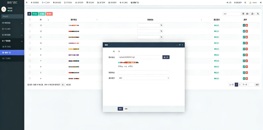Click the 编辑 edit toolbar button
263x130 pixels.
(x=42, y=14)
